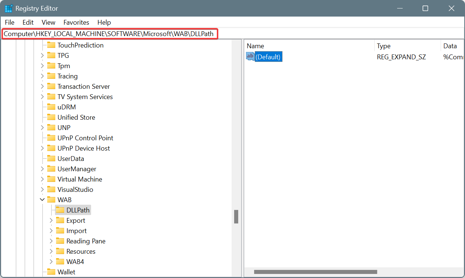Click the UserManager folder icon
The width and height of the screenshot is (465, 278).
click(51, 169)
